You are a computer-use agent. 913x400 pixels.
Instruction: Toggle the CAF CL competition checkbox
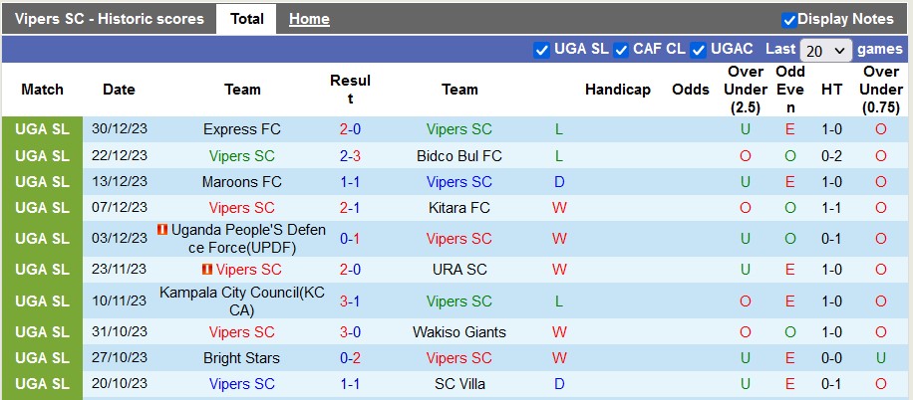(x=621, y=50)
